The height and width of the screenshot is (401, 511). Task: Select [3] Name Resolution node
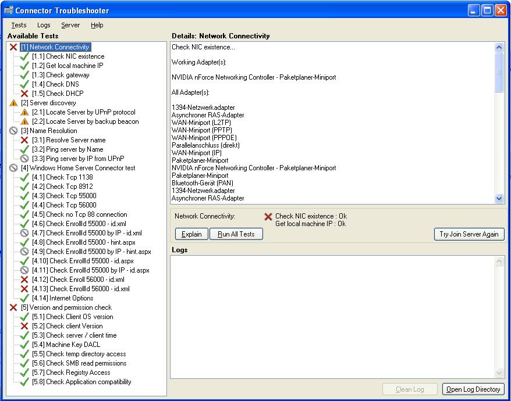pyautogui.click(x=49, y=131)
